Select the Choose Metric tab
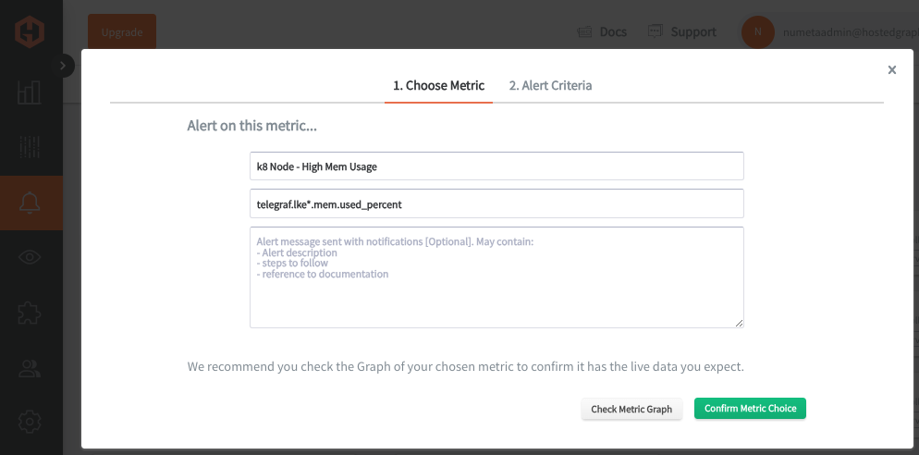The width and height of the screenshot is (919, 455). click(x=438, y=86)
